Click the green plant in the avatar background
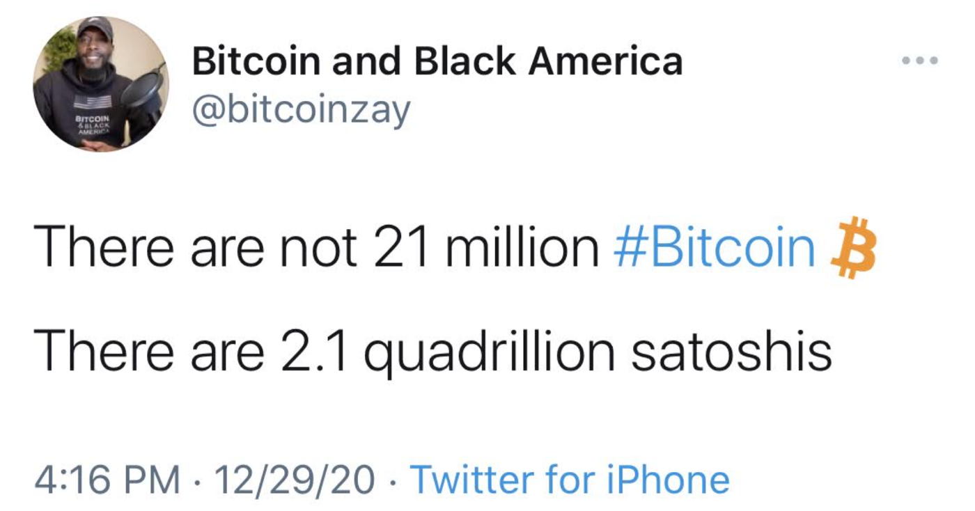 59,50
